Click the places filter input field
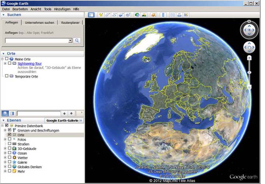Image resolution: width=265 pixels, height=184 pixels. coord(39,113)
